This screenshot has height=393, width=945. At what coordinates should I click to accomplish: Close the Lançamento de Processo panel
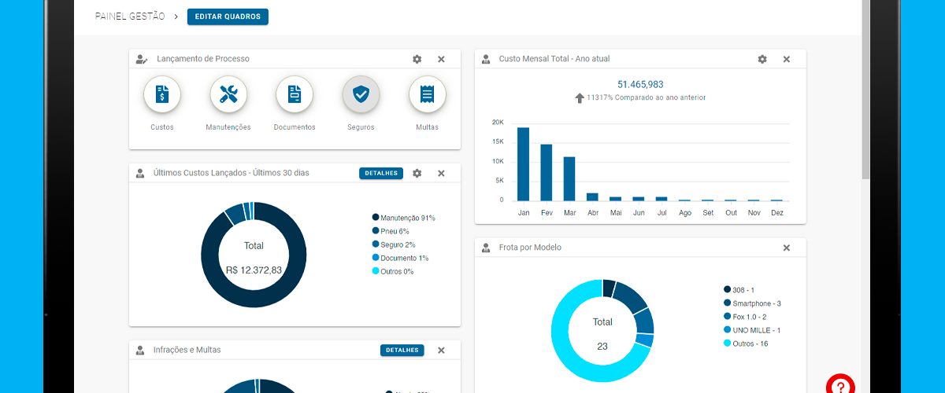coord(441,59)
